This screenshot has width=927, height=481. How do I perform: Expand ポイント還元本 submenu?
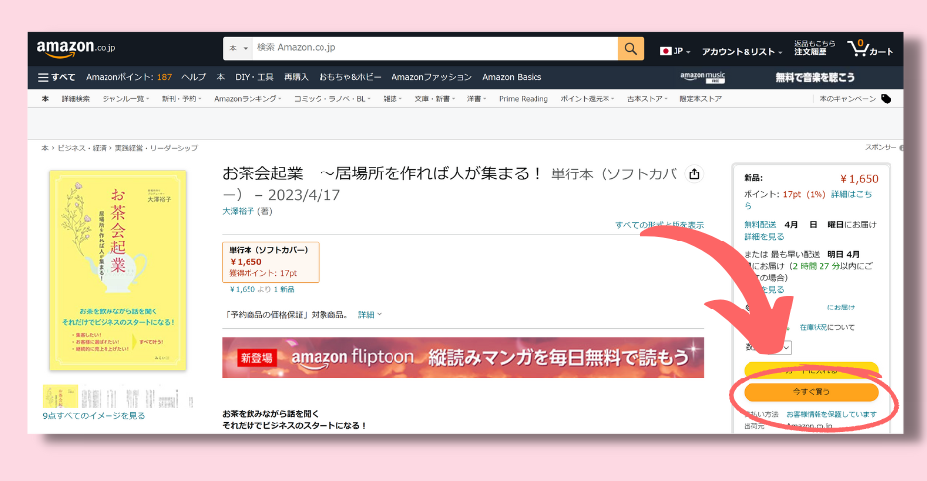tap(588, 99)
